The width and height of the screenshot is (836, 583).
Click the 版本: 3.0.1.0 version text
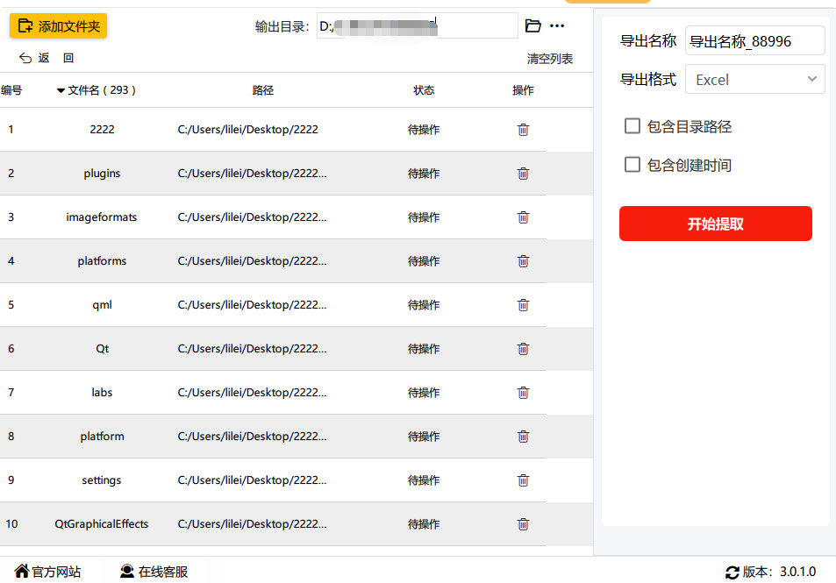pos(779,572)
